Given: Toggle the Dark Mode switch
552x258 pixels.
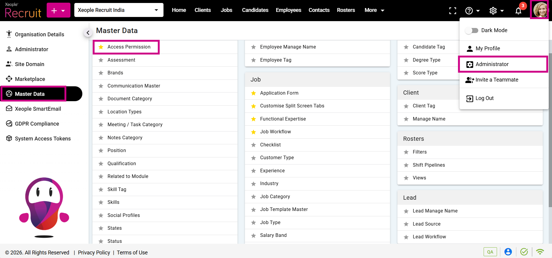Looking at the screenshot, I should 472,30.
